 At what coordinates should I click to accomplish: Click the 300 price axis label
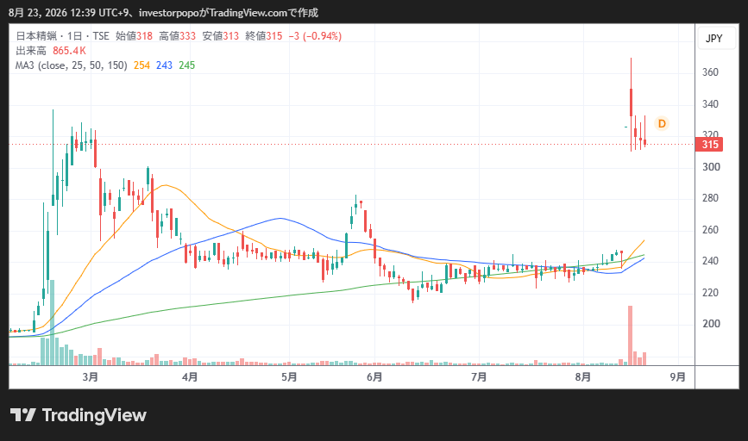click(711, 167)
